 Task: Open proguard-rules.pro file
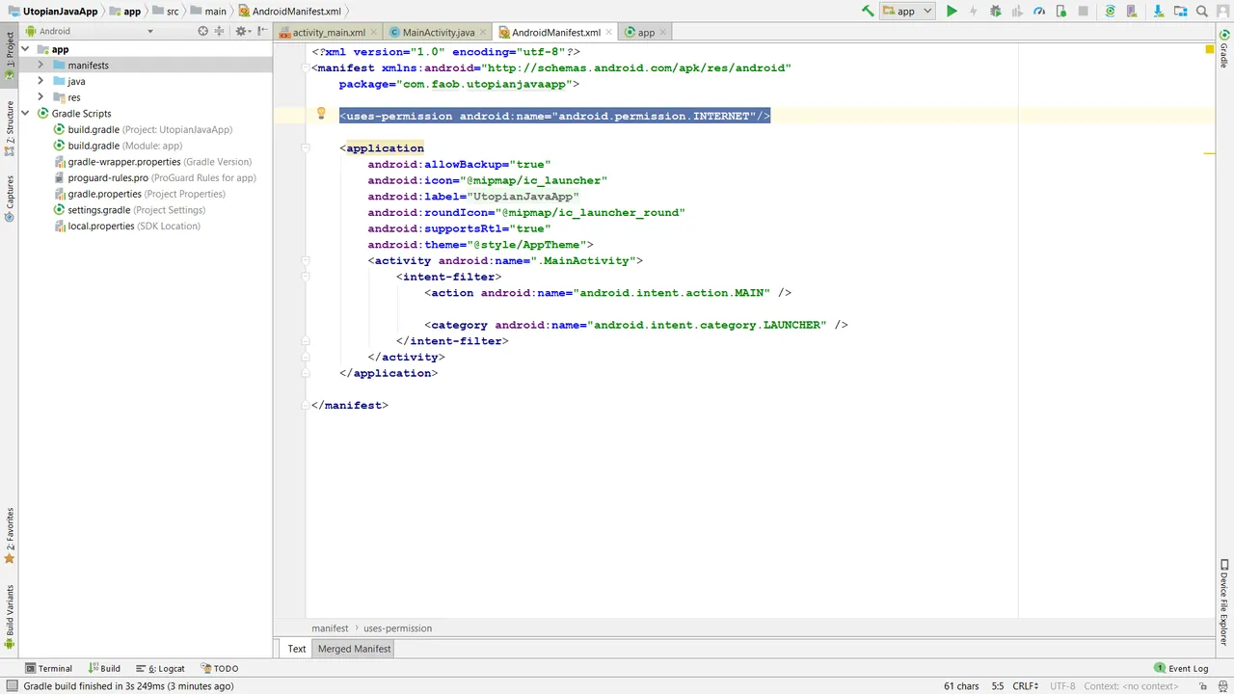coord(153,177)
